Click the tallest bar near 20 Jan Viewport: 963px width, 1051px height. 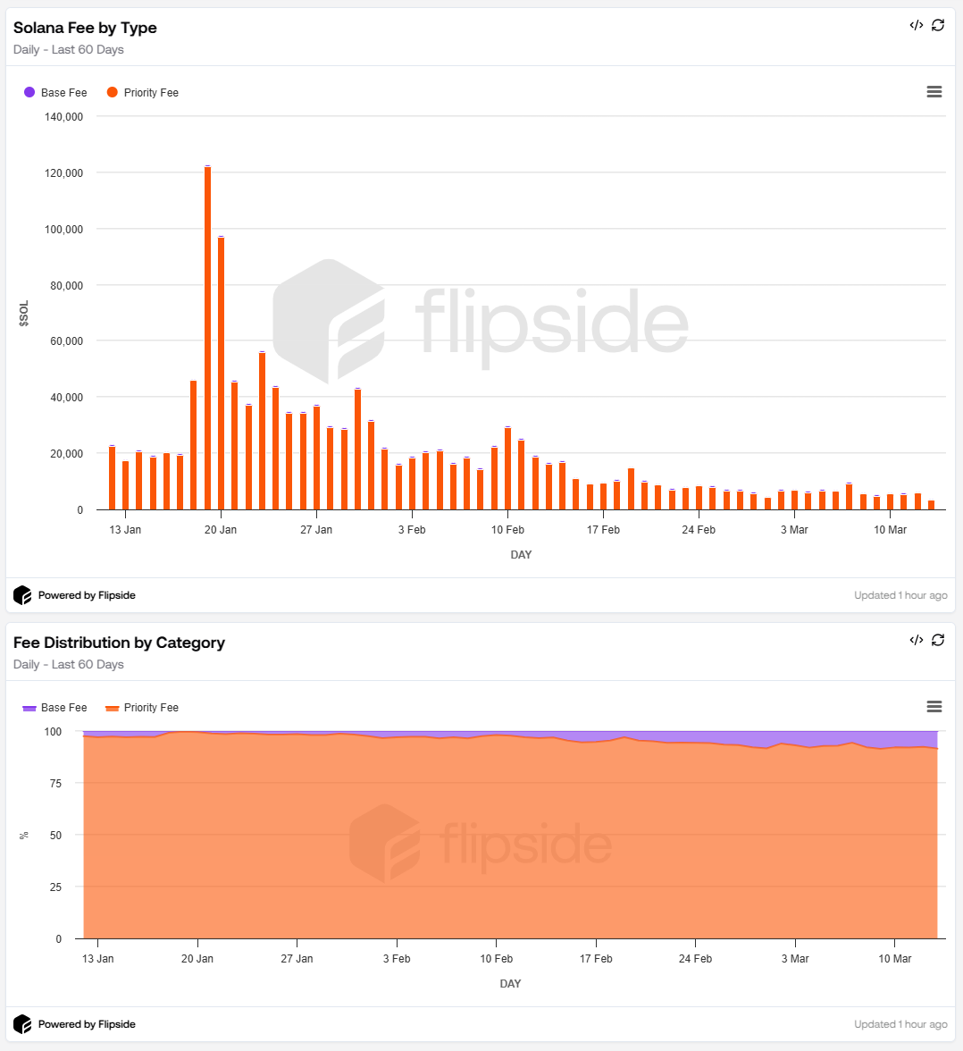point(207,340)
